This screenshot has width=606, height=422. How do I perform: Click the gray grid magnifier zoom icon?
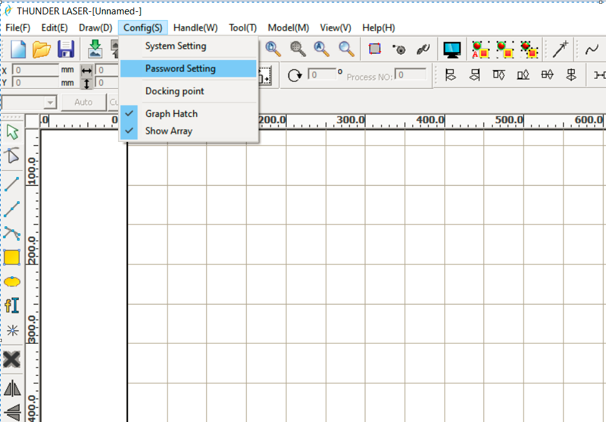298,49
